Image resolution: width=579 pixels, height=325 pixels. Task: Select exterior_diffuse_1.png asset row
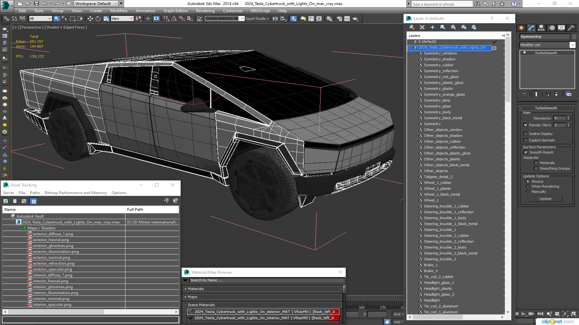pos(53,234)
